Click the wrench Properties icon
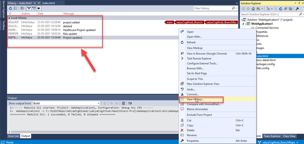304x144 pixels. 297,9
